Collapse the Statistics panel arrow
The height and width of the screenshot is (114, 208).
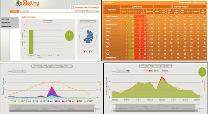(105, 2)
